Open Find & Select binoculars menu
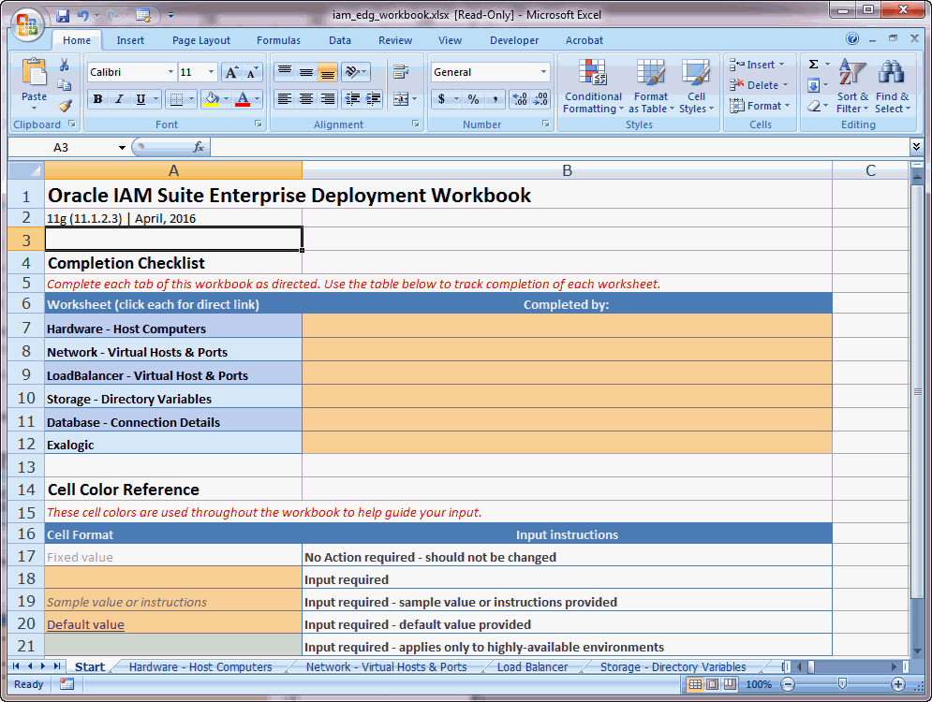The width and height of the screenshot is (932, 702). [892, 86]
